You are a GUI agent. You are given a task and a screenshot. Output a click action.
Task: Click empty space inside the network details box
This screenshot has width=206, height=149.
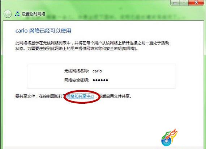(x=138, y=76)
